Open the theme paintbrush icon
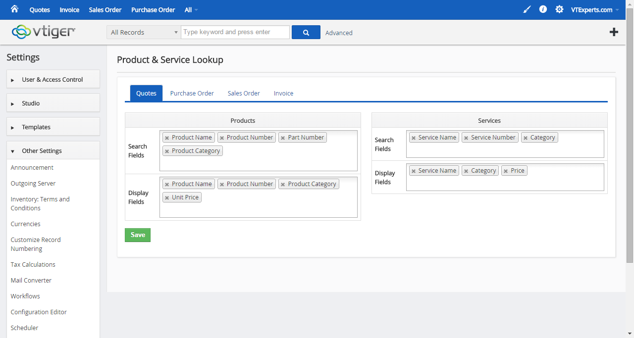 point(527,9)
